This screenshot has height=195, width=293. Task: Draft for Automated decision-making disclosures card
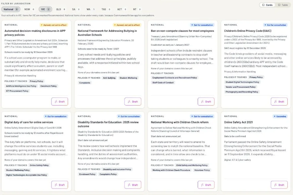coord(59,102)
